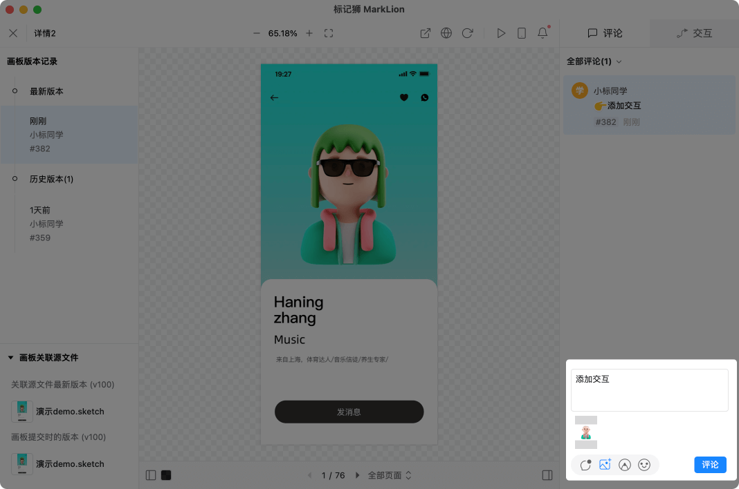Click the mention icon in comment toolbar
739x489 pixels.
(x=625, y=465)
